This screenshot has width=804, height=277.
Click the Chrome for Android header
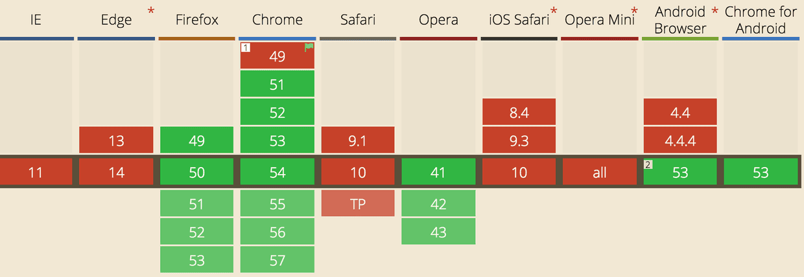tap(761, 20)
